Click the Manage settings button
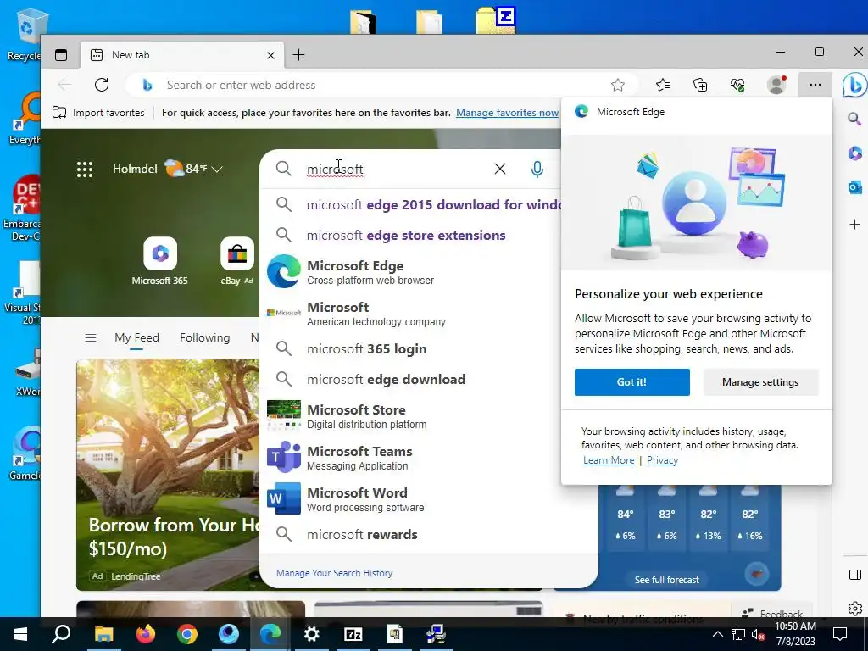 760,382
